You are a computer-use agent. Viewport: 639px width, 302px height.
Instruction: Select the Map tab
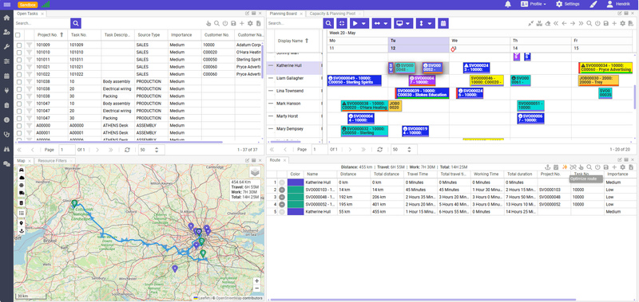21,160
